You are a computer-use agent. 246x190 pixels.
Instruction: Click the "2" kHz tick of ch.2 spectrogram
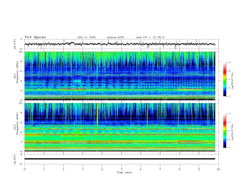(22, 142)
